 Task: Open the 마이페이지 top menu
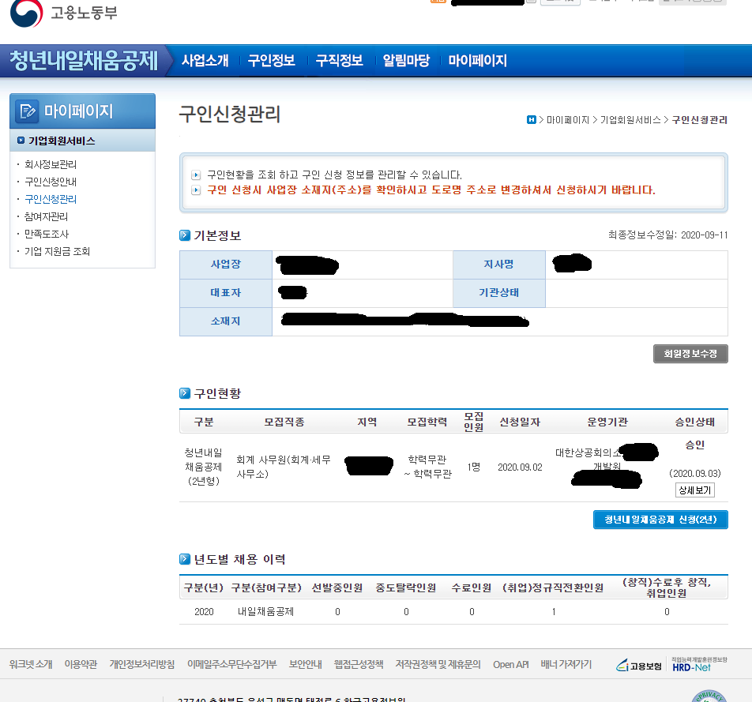pos(478,61)
